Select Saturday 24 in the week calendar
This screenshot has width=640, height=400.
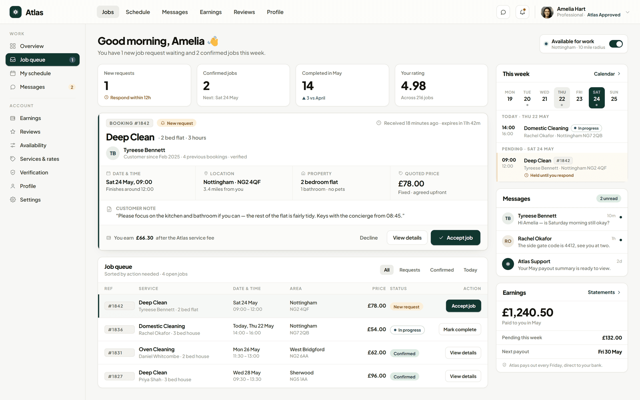coord(597,98)
